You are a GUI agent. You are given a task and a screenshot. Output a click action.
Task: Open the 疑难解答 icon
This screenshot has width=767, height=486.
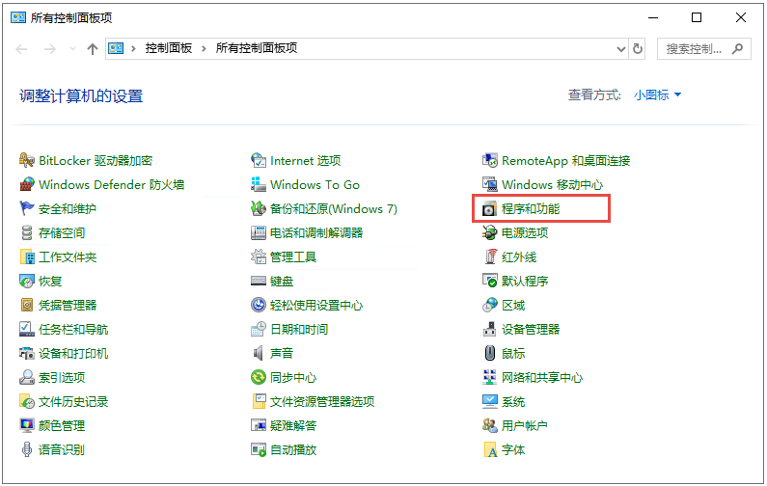pyautogui.click(x=259, y=425)
